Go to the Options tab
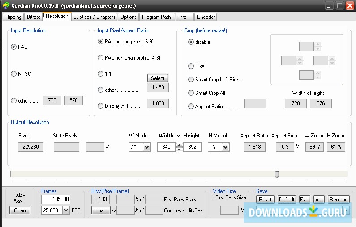Viewport: 356px width, 227px height. [x=129, y=17]
